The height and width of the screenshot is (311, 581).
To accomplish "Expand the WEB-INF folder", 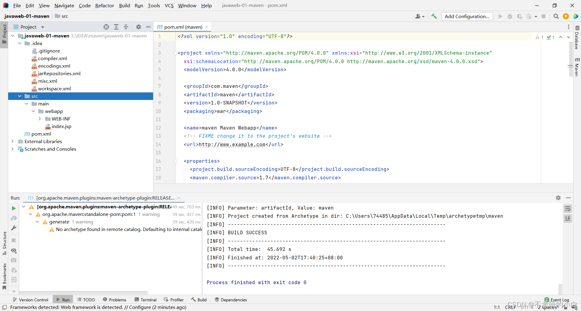I will tap(40, 119).
